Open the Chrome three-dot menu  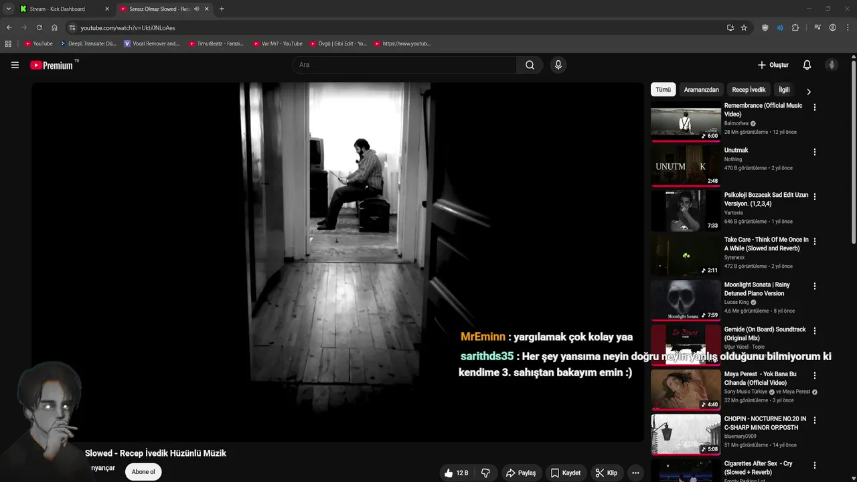(848, 27)
